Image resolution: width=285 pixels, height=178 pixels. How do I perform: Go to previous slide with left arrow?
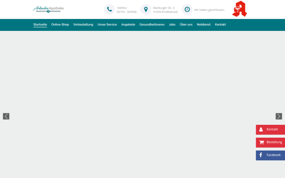pos(6,116)
